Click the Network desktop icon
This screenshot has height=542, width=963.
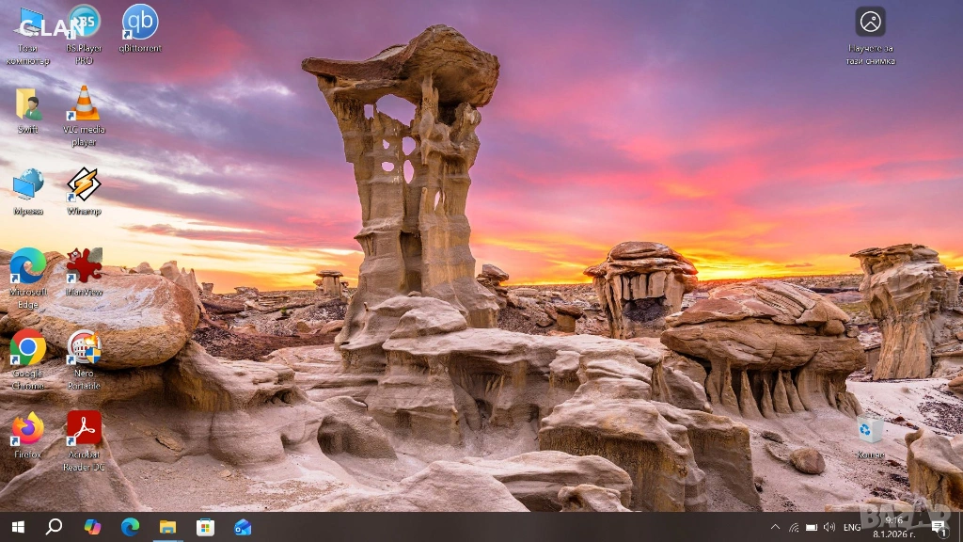[27, 185]
